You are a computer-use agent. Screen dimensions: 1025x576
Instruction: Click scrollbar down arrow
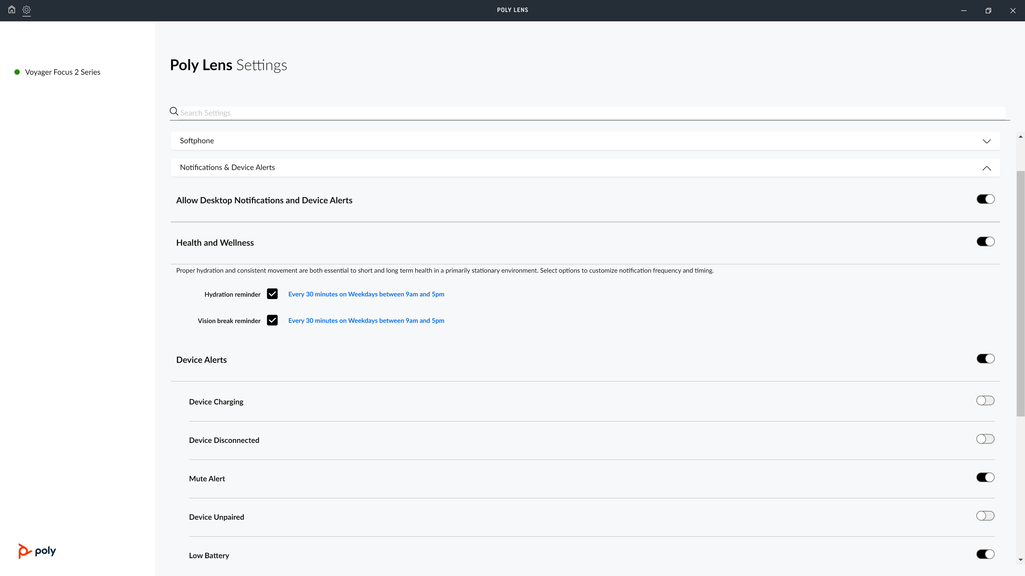pos(1020,560)
